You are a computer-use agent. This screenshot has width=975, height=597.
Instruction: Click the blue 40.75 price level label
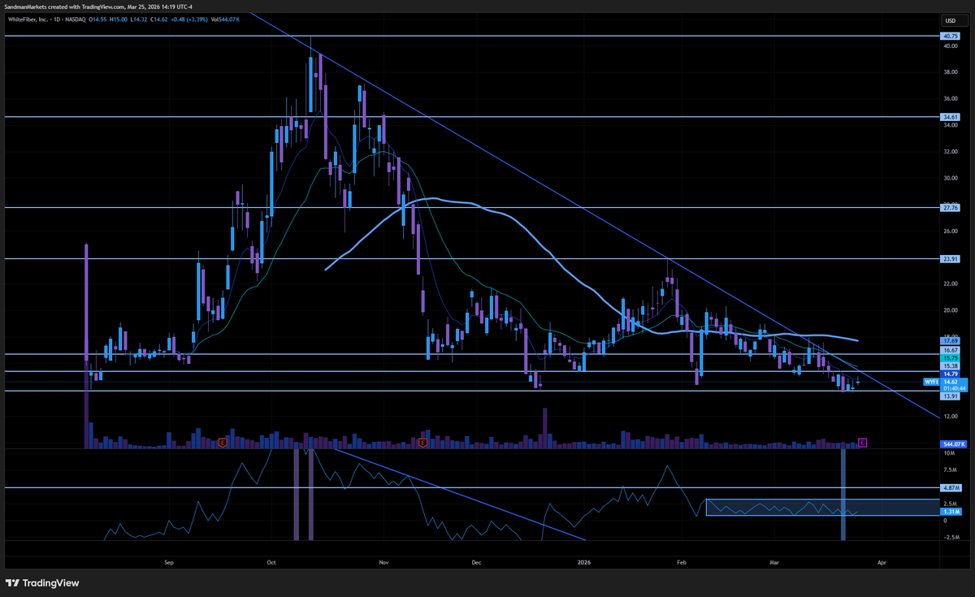point(949,36)
